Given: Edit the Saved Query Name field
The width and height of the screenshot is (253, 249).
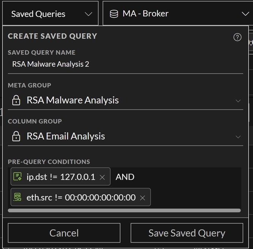Looking at the screenshot, I should tap(126, 64).
